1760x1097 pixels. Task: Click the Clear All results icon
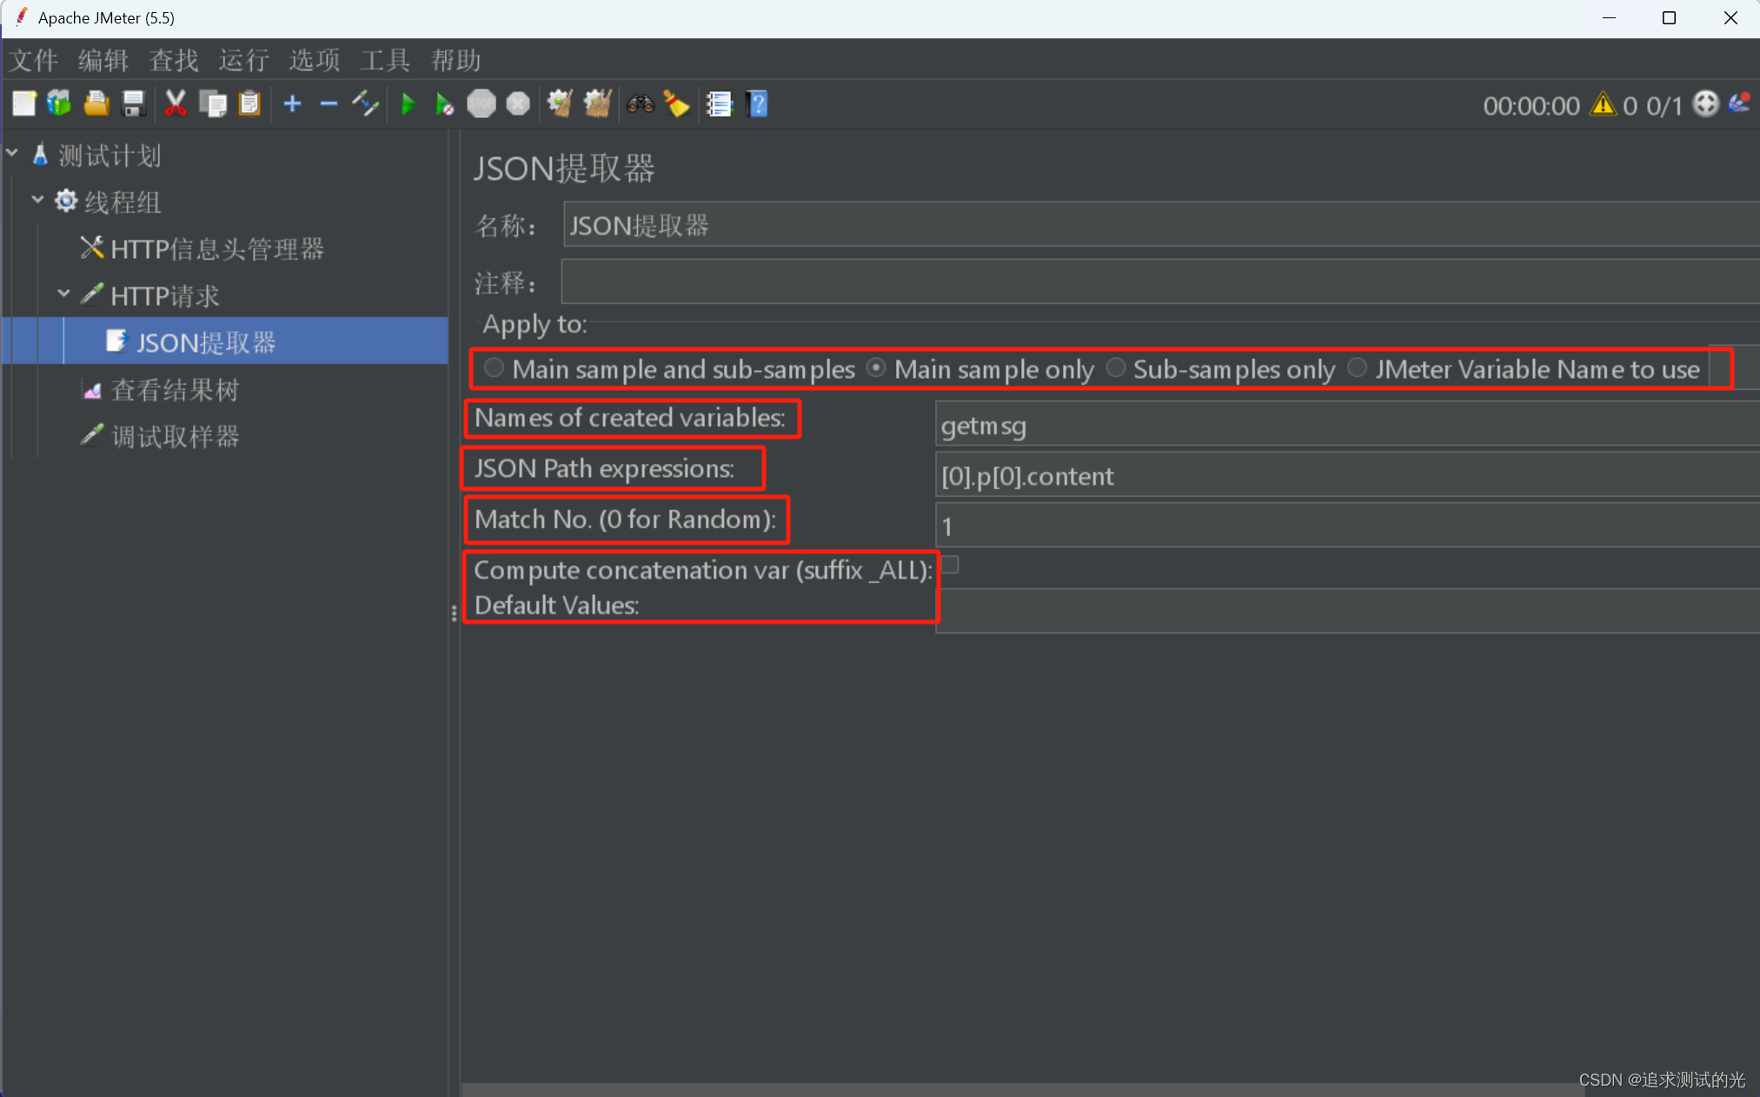click(597, 104)
